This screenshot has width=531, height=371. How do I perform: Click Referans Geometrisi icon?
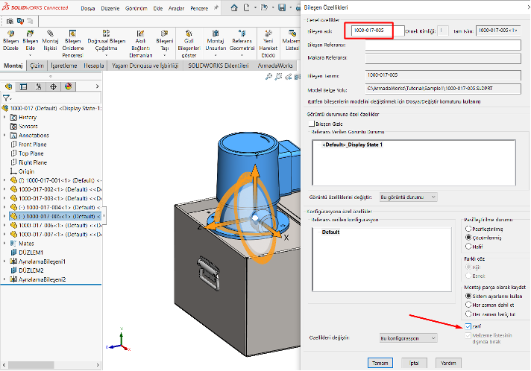(x=242, y=34)
